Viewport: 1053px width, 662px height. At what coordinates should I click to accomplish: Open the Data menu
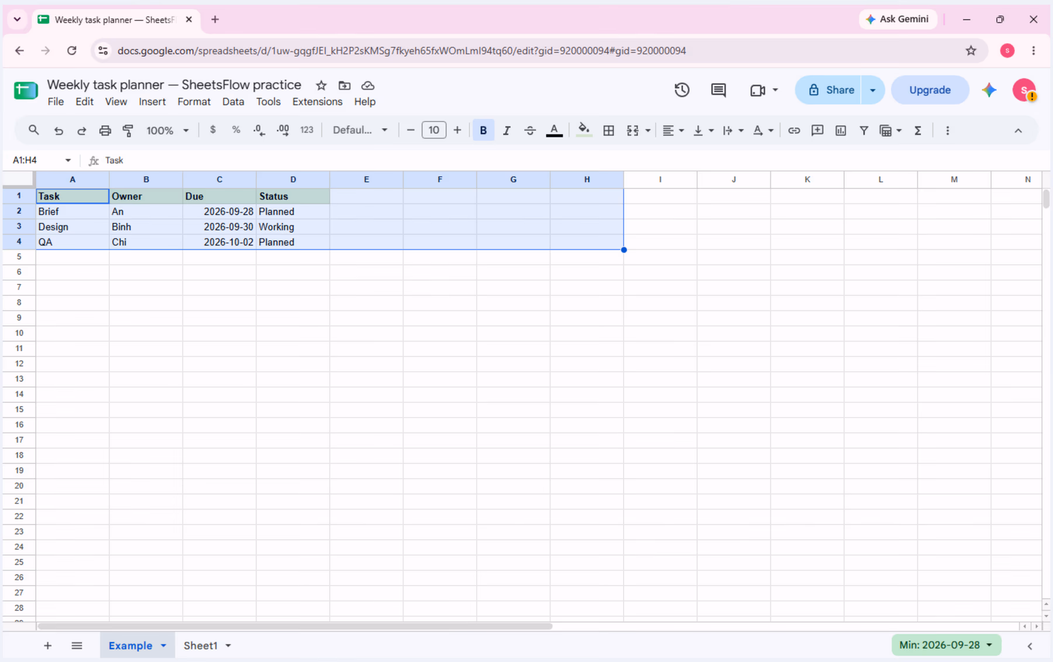233,102
